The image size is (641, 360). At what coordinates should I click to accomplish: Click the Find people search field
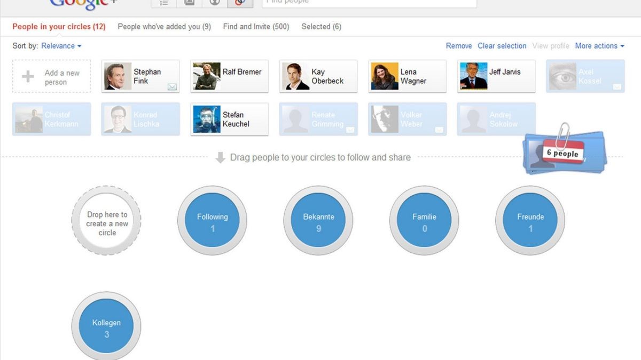point(369,3)
